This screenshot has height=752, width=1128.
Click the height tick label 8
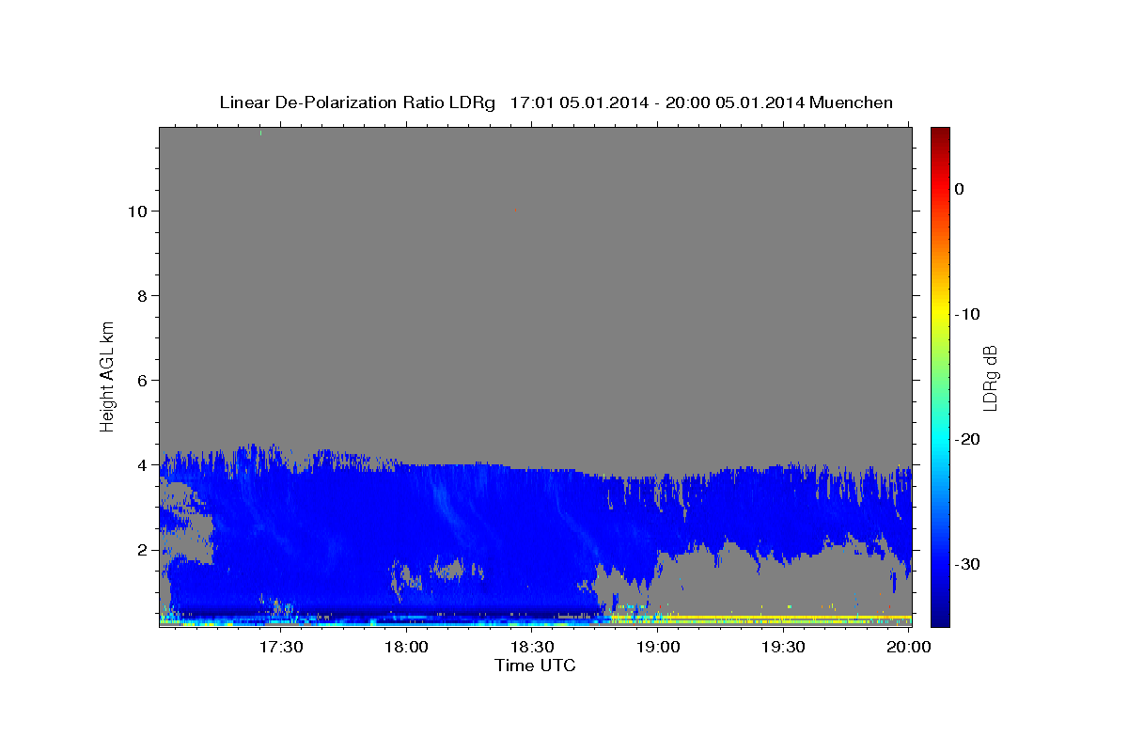141,295
